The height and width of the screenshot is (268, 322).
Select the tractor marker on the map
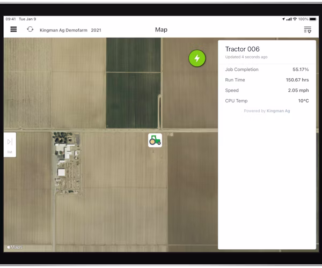pyautogui.click(x=155, y=140)
